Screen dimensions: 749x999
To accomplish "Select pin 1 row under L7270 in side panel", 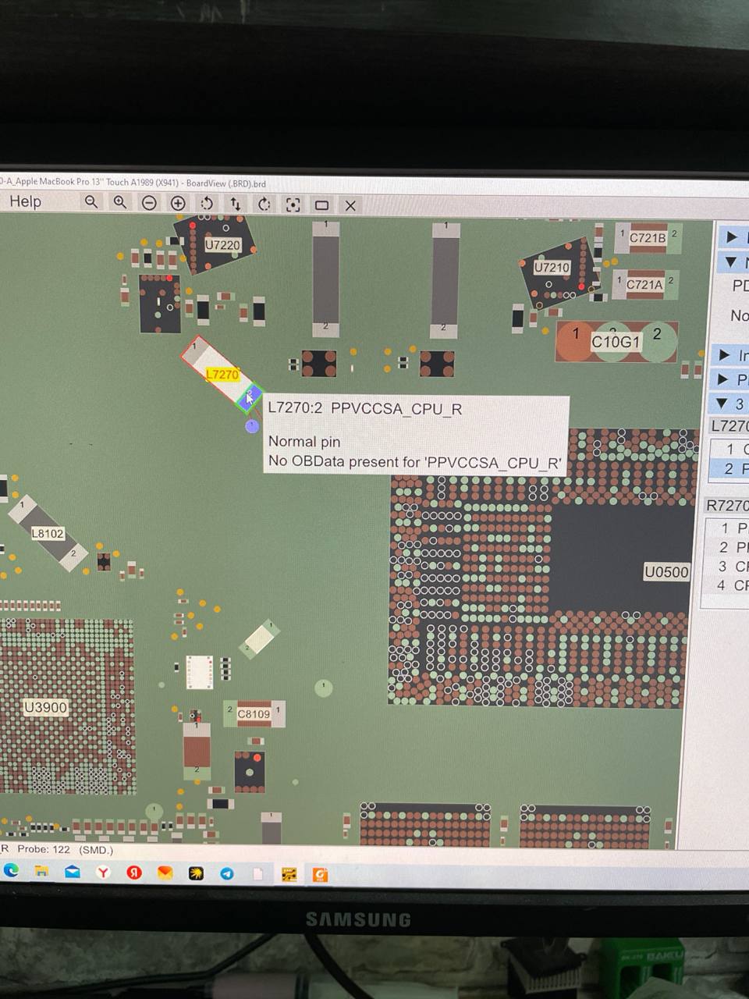I will [729, 449].
